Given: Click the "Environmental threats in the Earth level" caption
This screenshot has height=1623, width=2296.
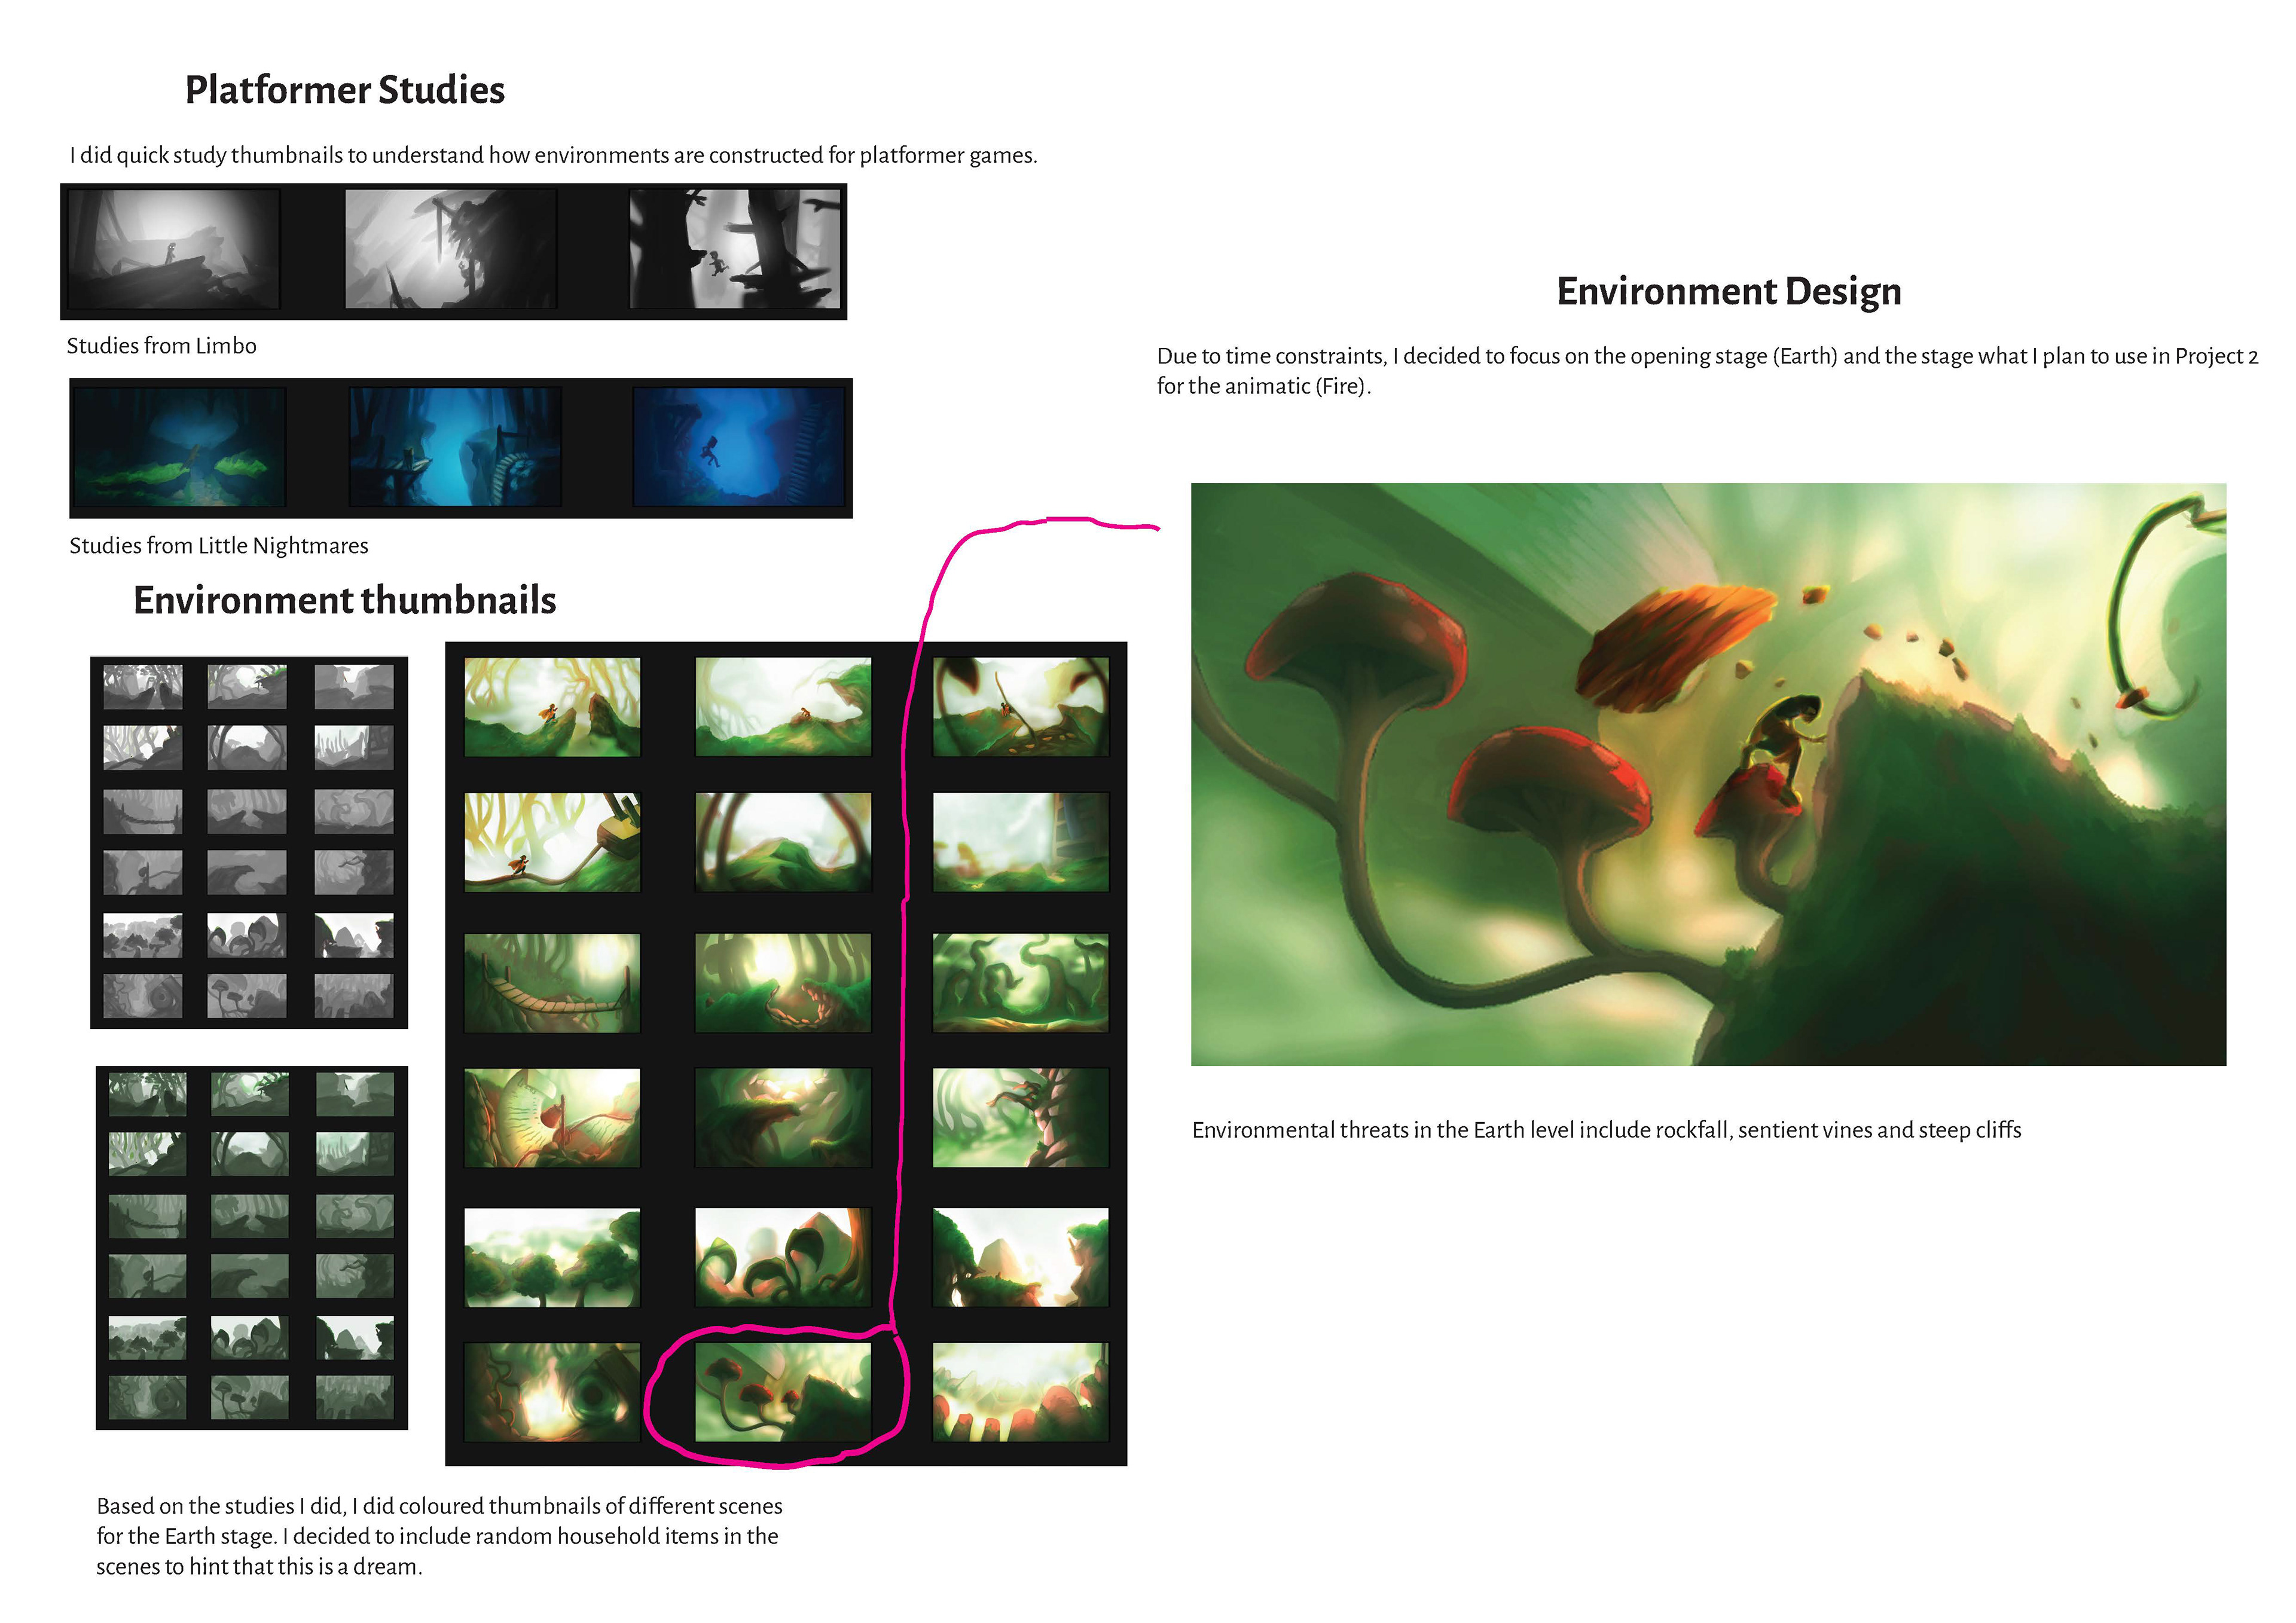Looking at the screenshot, I should click(x=1606, y=1130).
